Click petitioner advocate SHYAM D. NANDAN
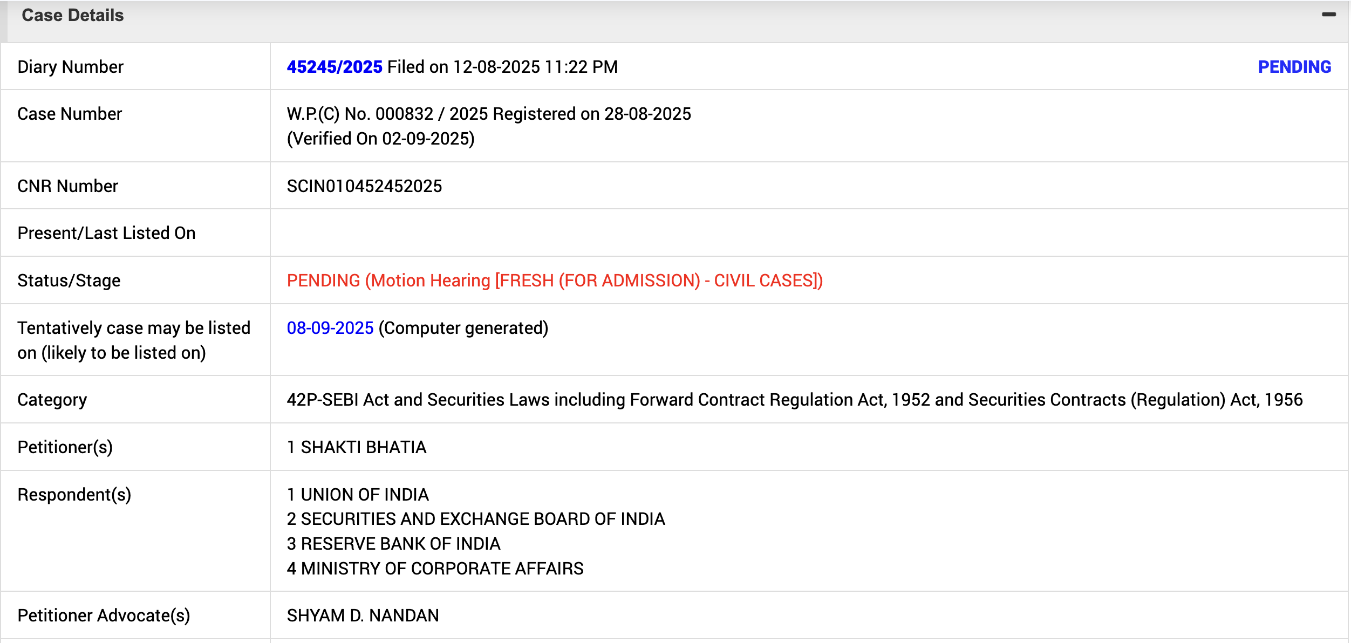Screen dimensions: 1351x643 (x=363, y=615)
